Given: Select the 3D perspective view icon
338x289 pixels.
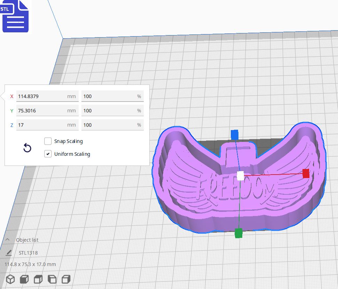Looking at the screenshot, I should pos(10,279).
